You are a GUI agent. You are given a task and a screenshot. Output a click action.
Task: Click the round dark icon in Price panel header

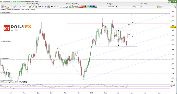click(9, 9)
